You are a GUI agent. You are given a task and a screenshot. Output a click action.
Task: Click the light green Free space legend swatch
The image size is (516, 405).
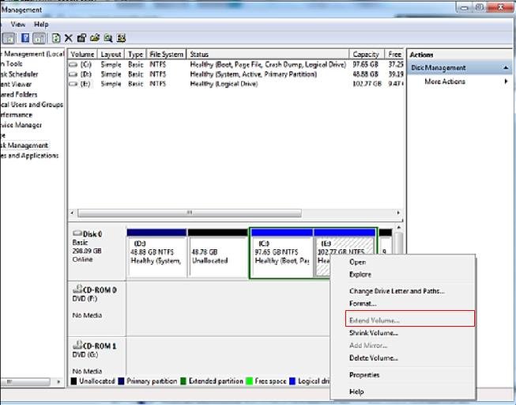click(x=249, y=381)
